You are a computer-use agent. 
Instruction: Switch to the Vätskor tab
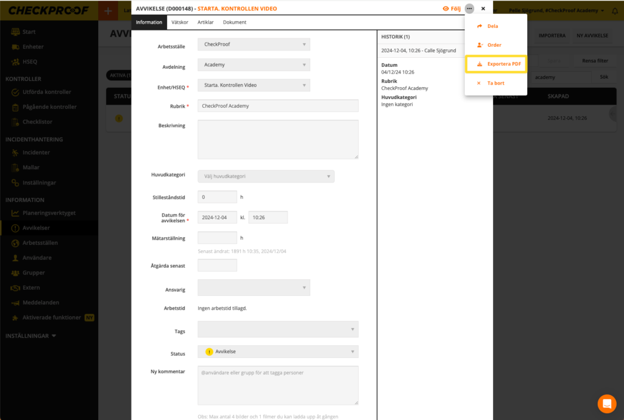click(180, 23)
